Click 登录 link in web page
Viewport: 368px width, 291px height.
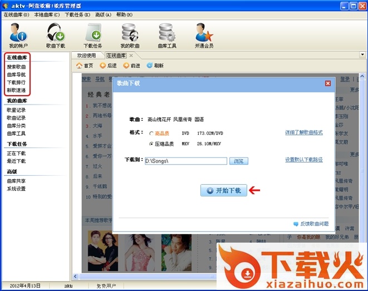pyautogui.click(x=345, y=80)
